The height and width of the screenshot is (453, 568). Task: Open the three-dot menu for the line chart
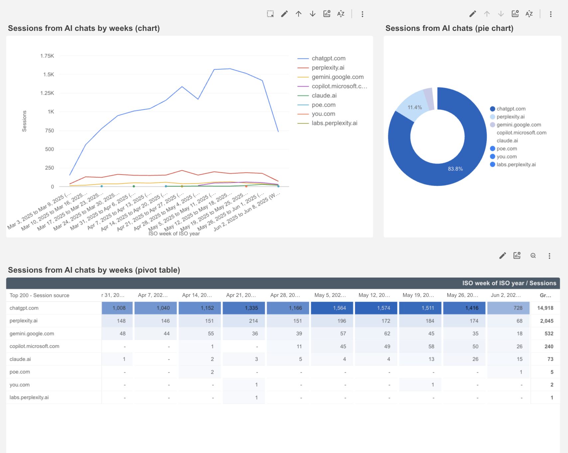(x=362, y=14)
